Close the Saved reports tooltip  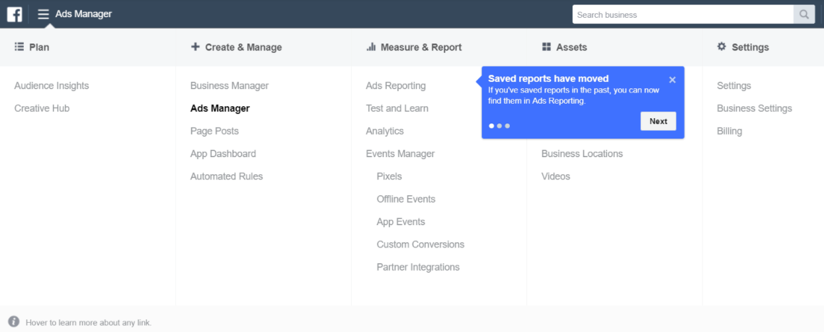click(x=673, y=80)
